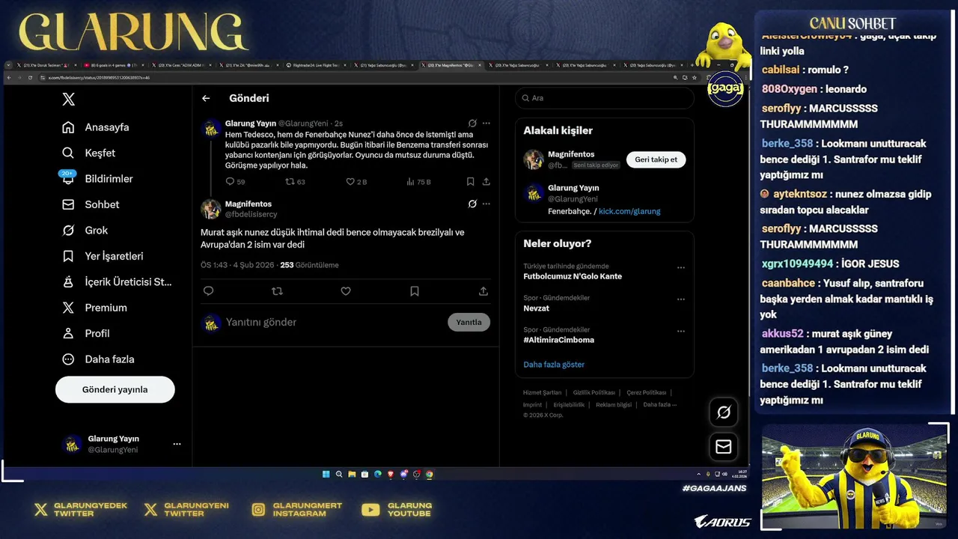The height and width of the screenshot is (539, 958).
Task: Open Microsoft Edge on taskbar
Action: [x=378, y=474]
